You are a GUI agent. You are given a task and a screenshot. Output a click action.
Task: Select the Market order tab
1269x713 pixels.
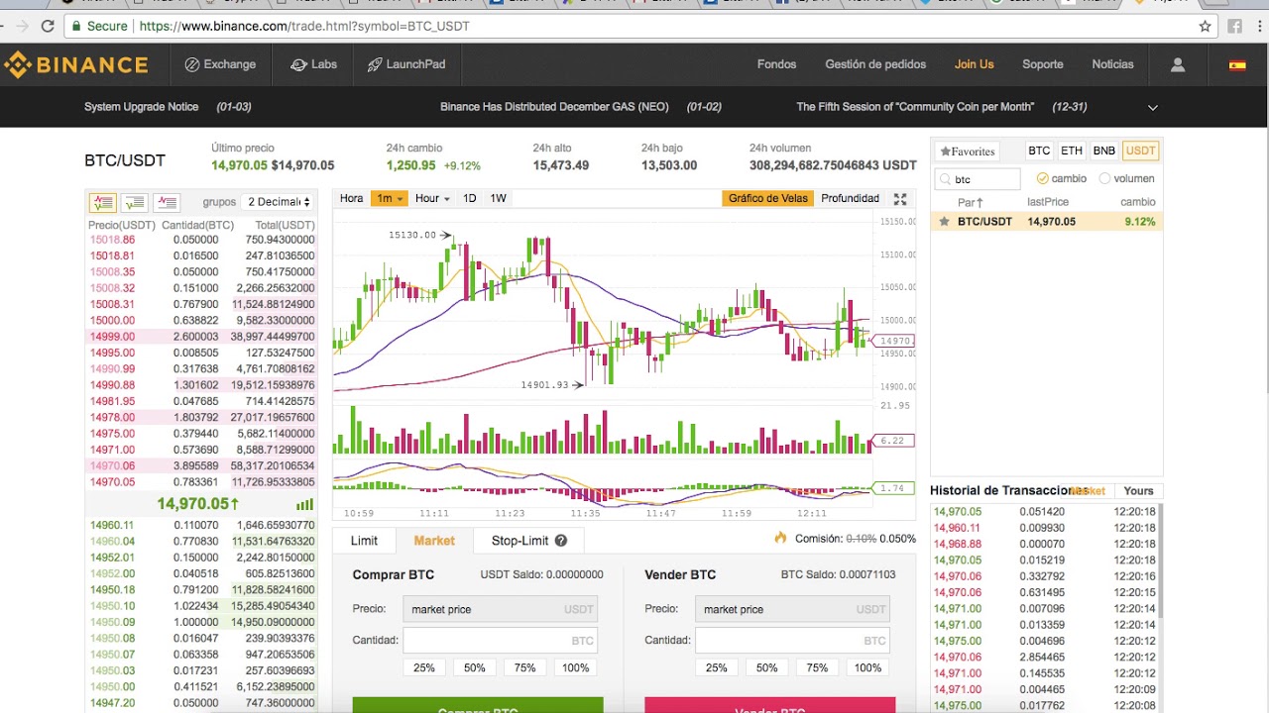(x=434, y=541)
